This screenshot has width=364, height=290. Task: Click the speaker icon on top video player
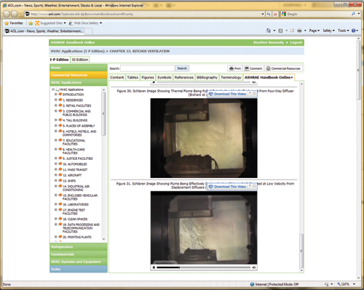coord(254,82)
